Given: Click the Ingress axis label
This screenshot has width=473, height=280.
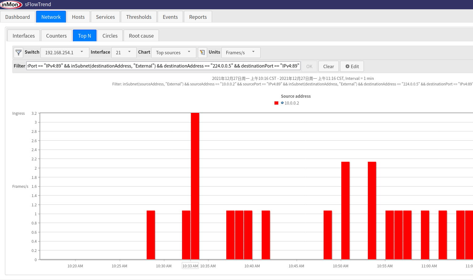Looking at the screenshot, I should pos(19,113).
